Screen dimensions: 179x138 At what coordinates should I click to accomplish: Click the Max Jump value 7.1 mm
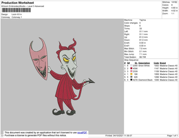[x=143, y=54]
